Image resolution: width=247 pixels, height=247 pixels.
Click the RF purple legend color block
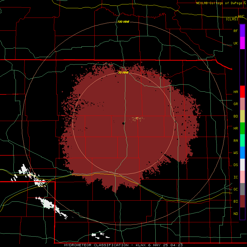pyautogui.click(x=242, y=30)
